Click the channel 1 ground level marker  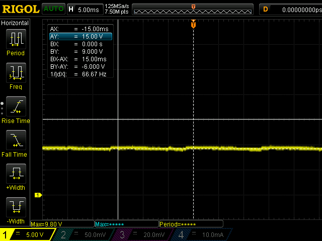[x=37, y=195]
